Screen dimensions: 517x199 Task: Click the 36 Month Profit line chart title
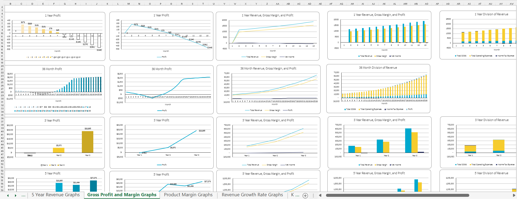(162, 69)
